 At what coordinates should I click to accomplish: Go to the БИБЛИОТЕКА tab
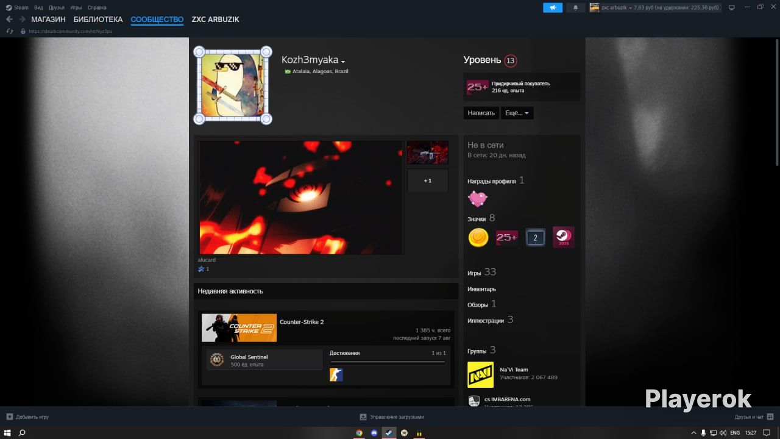coord(98,20)
